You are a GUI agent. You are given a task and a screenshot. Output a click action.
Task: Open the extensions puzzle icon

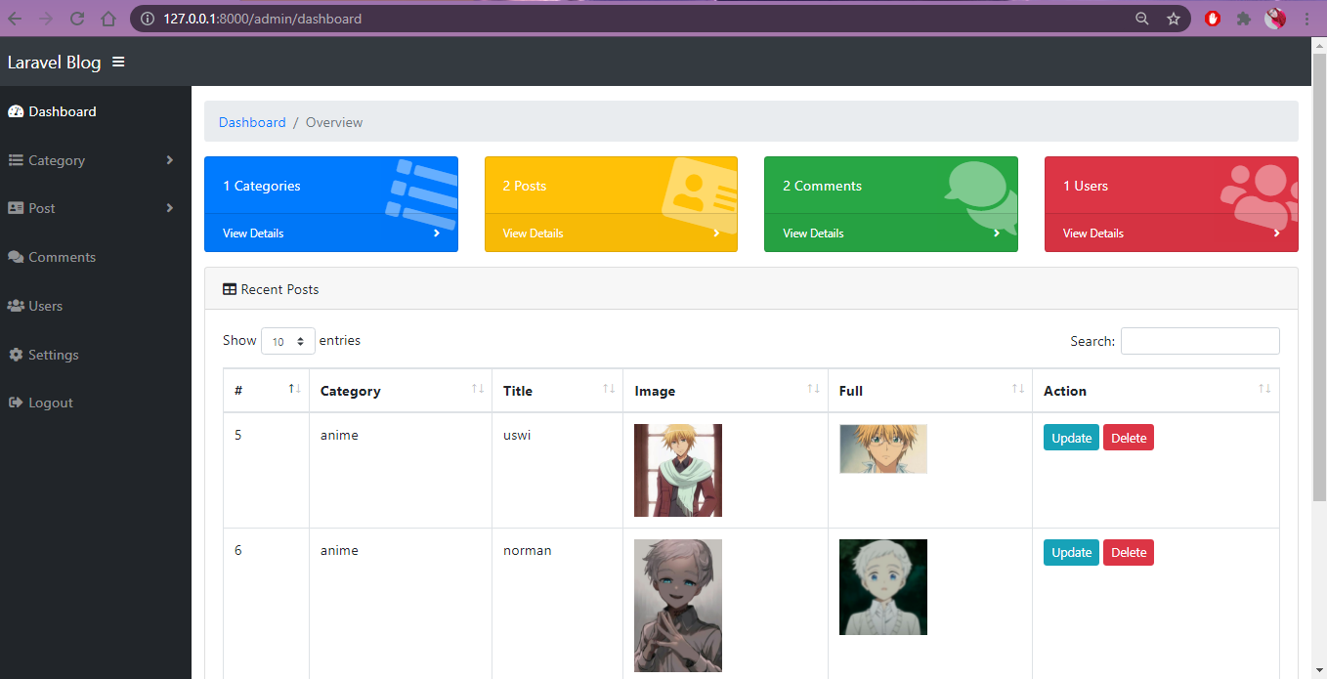(1244, 19)
